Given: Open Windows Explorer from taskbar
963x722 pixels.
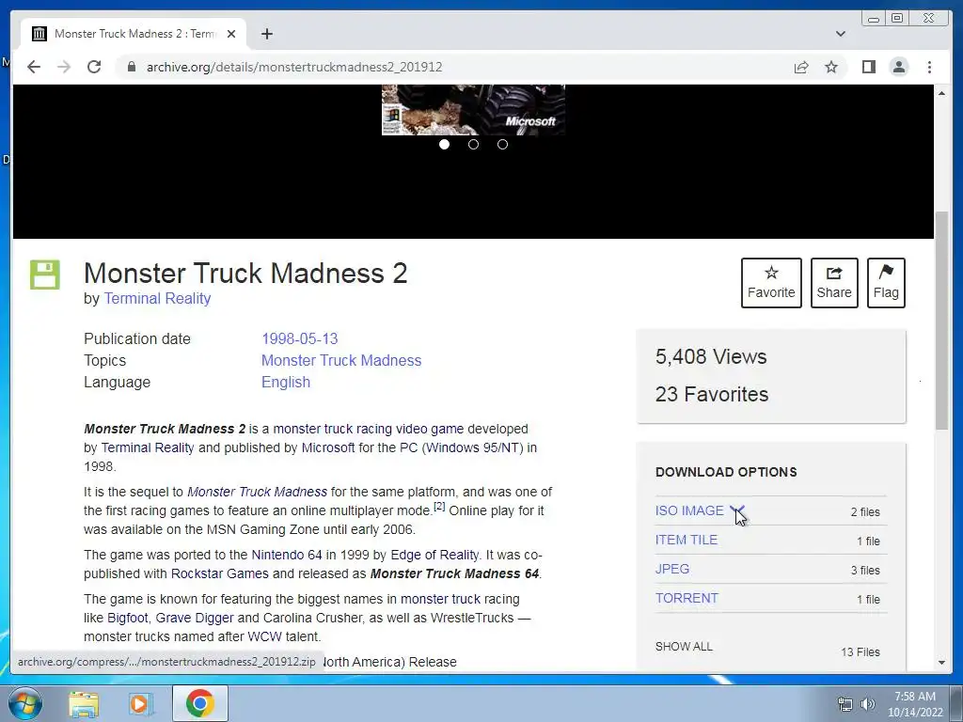Looking at the screenshot, I should point(84,703).
